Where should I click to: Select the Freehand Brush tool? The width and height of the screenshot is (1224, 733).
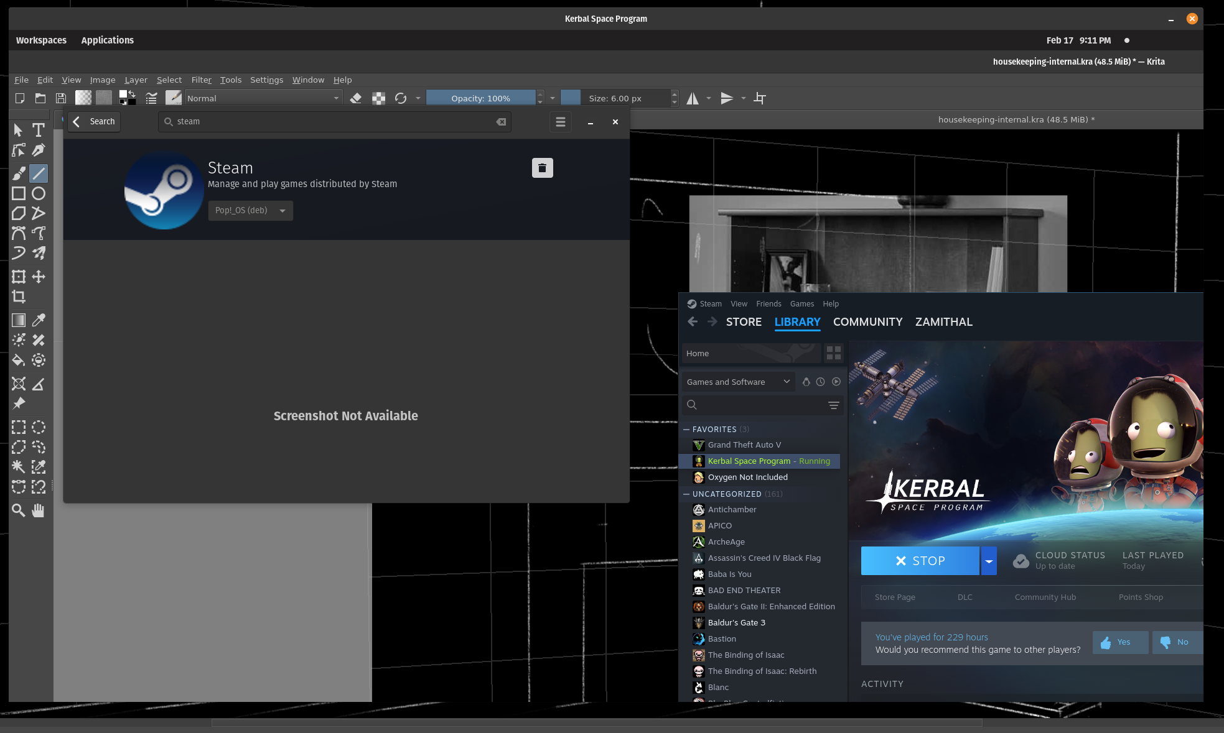click(x=19, y=173)
